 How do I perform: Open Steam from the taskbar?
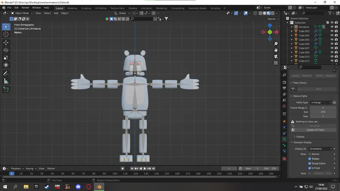coord(47,187)
